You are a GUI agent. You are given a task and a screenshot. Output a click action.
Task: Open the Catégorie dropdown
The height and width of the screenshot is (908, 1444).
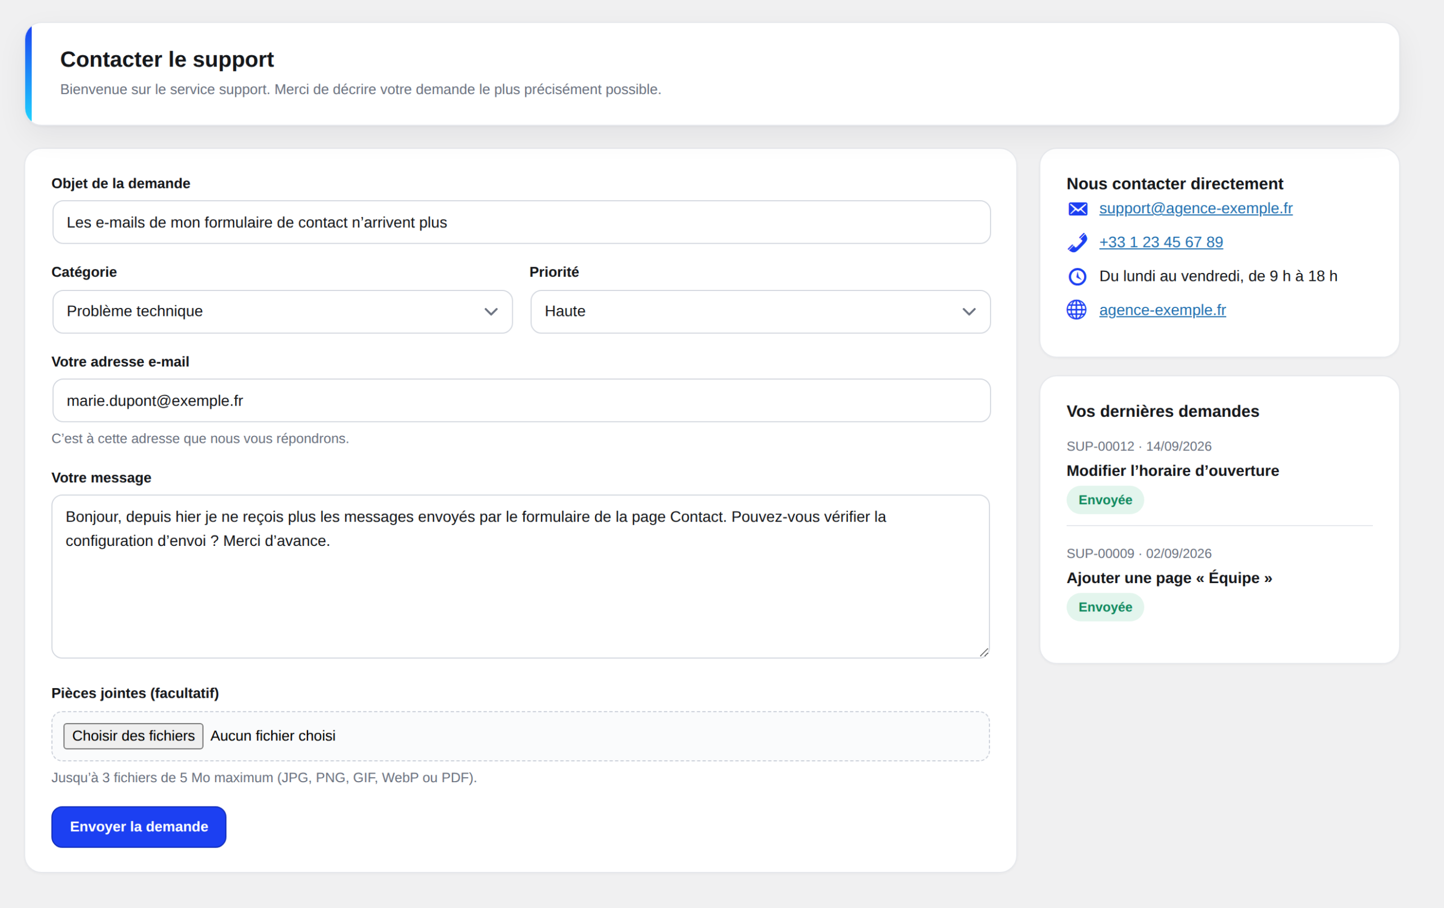pos(283,312)
